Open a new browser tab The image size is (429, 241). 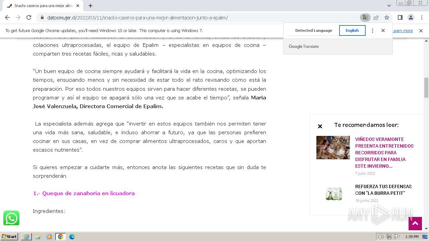coord(90,6)
